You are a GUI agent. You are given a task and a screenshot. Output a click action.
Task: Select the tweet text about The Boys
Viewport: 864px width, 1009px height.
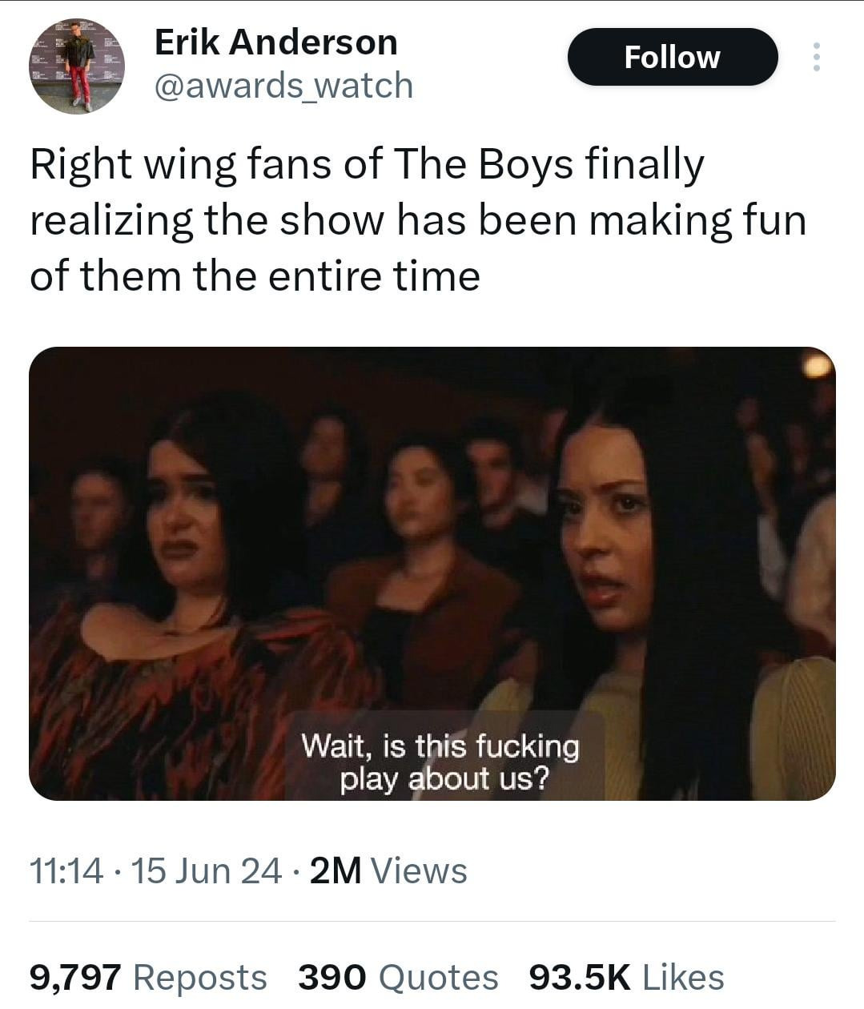[418, 219]
